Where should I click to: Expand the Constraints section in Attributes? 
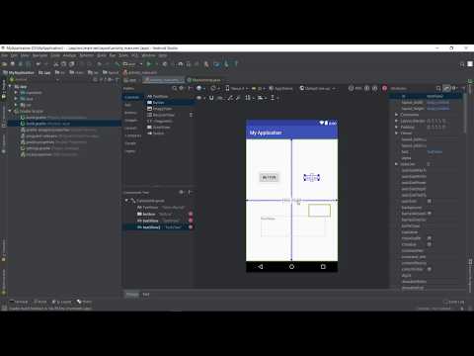point(397,115)
